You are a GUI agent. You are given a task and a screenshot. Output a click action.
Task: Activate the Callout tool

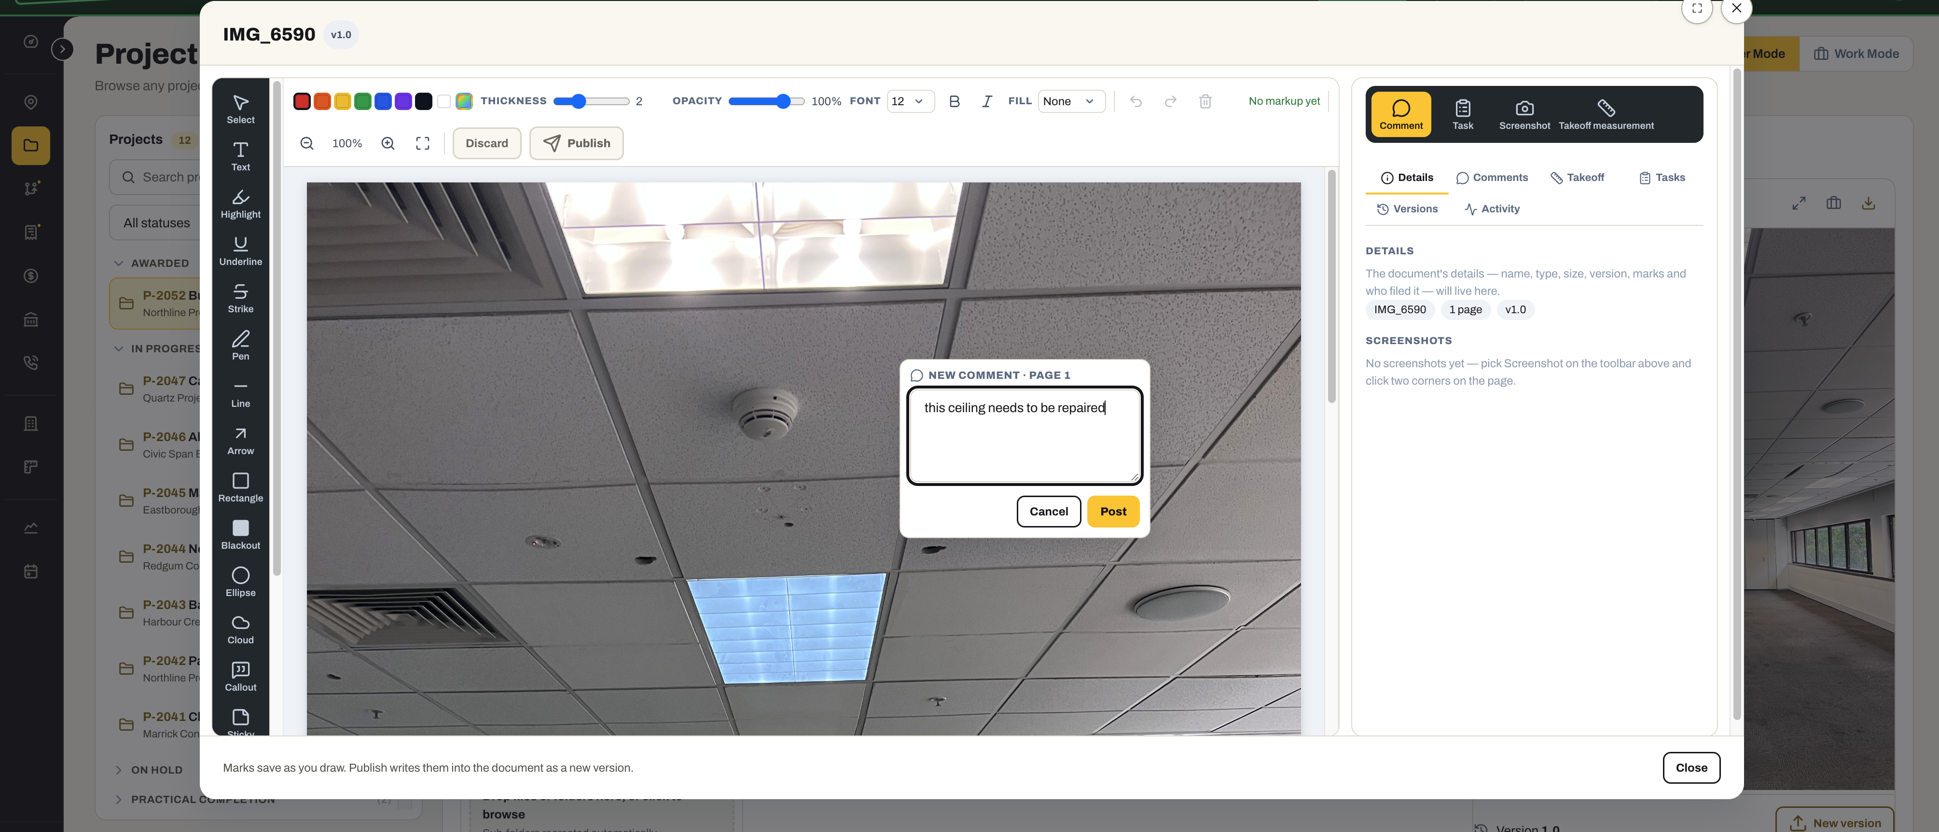(x=240, y=678)
